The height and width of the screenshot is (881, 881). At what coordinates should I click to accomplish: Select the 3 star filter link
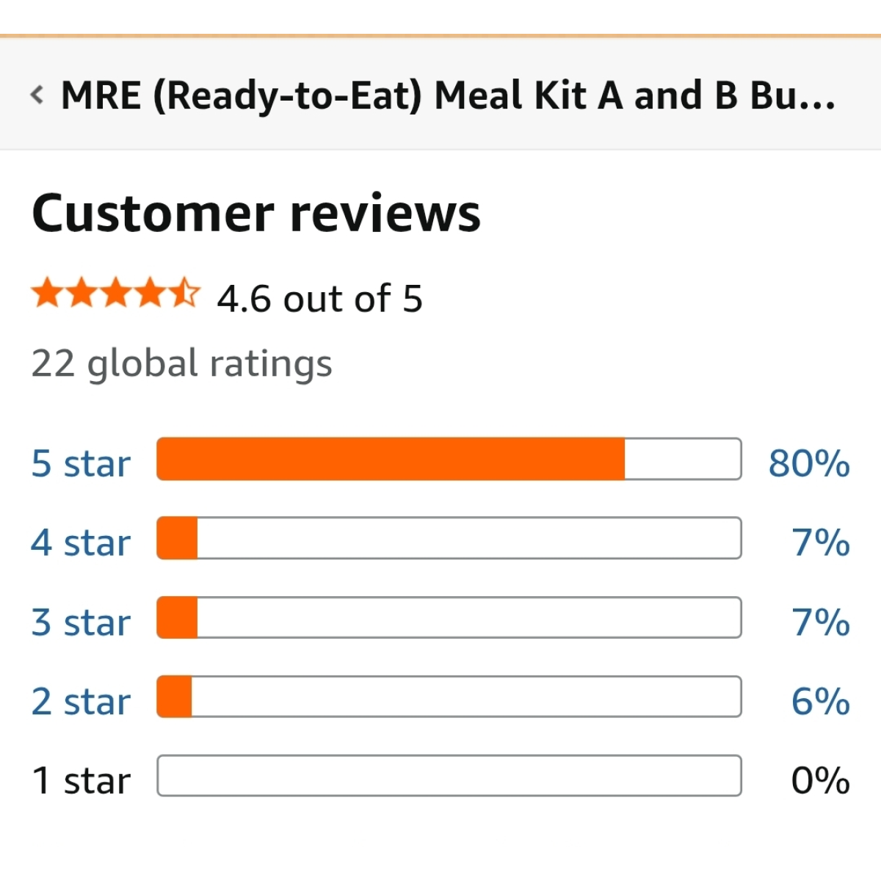(81, 623)
